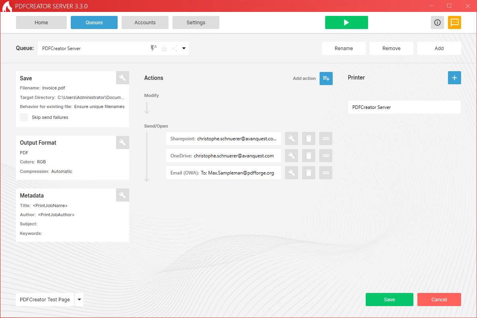Add a new queue
Image resolution: width=477 pixels, height=318 pixels.
439,48
